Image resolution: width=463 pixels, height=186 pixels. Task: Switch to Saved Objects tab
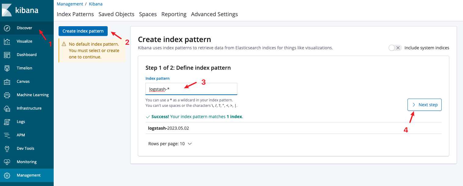(117, 14)
